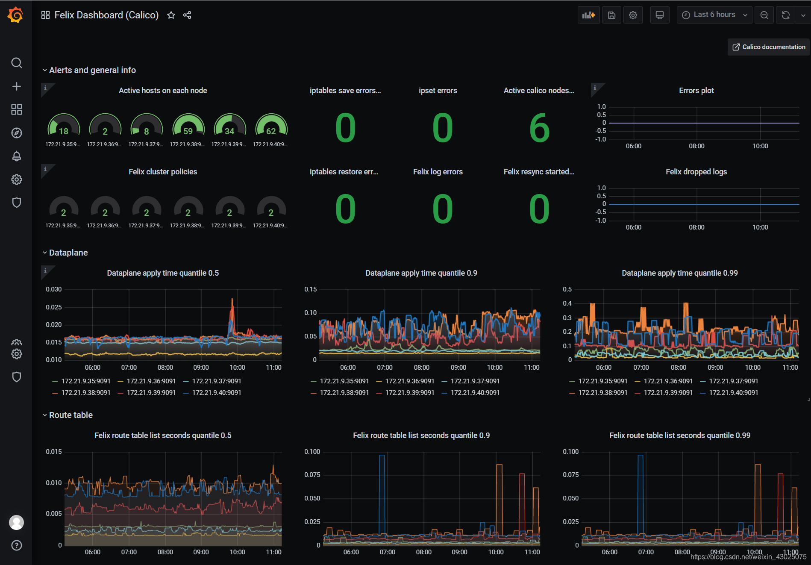Image resolution: width=811 pixels, height=565 pixels.
Task: Open the Alerting bell icon
Action: coord(16,156)
